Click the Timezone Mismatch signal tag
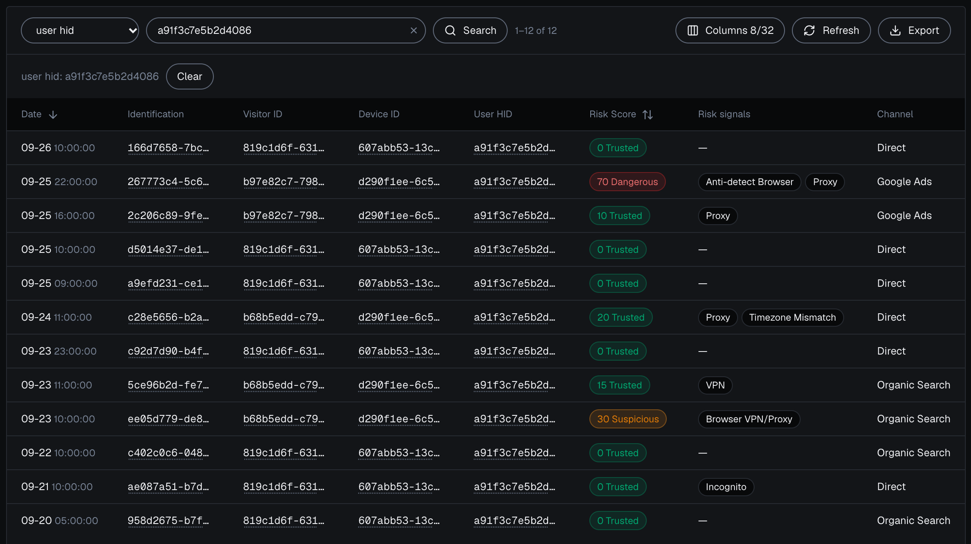 [x=792, y=317]
